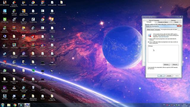
Task: Open the CPUID CPU-Z desktop shortcut
Action: 24,54
